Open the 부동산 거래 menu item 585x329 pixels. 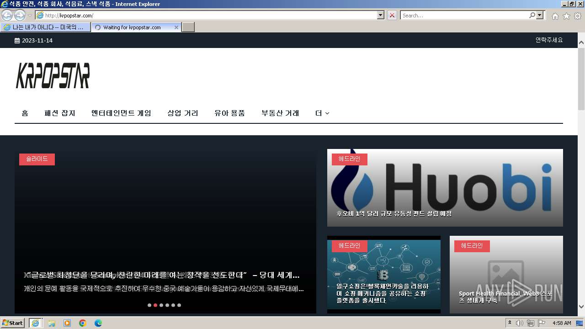pyautogui.click(x=280, y=113)
